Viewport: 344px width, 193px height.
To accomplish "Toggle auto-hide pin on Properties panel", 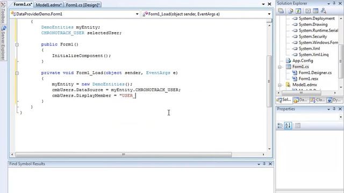I will click(x=334, y=109).
